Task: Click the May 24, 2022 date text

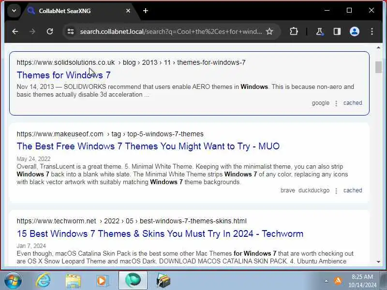Action: 33,159
